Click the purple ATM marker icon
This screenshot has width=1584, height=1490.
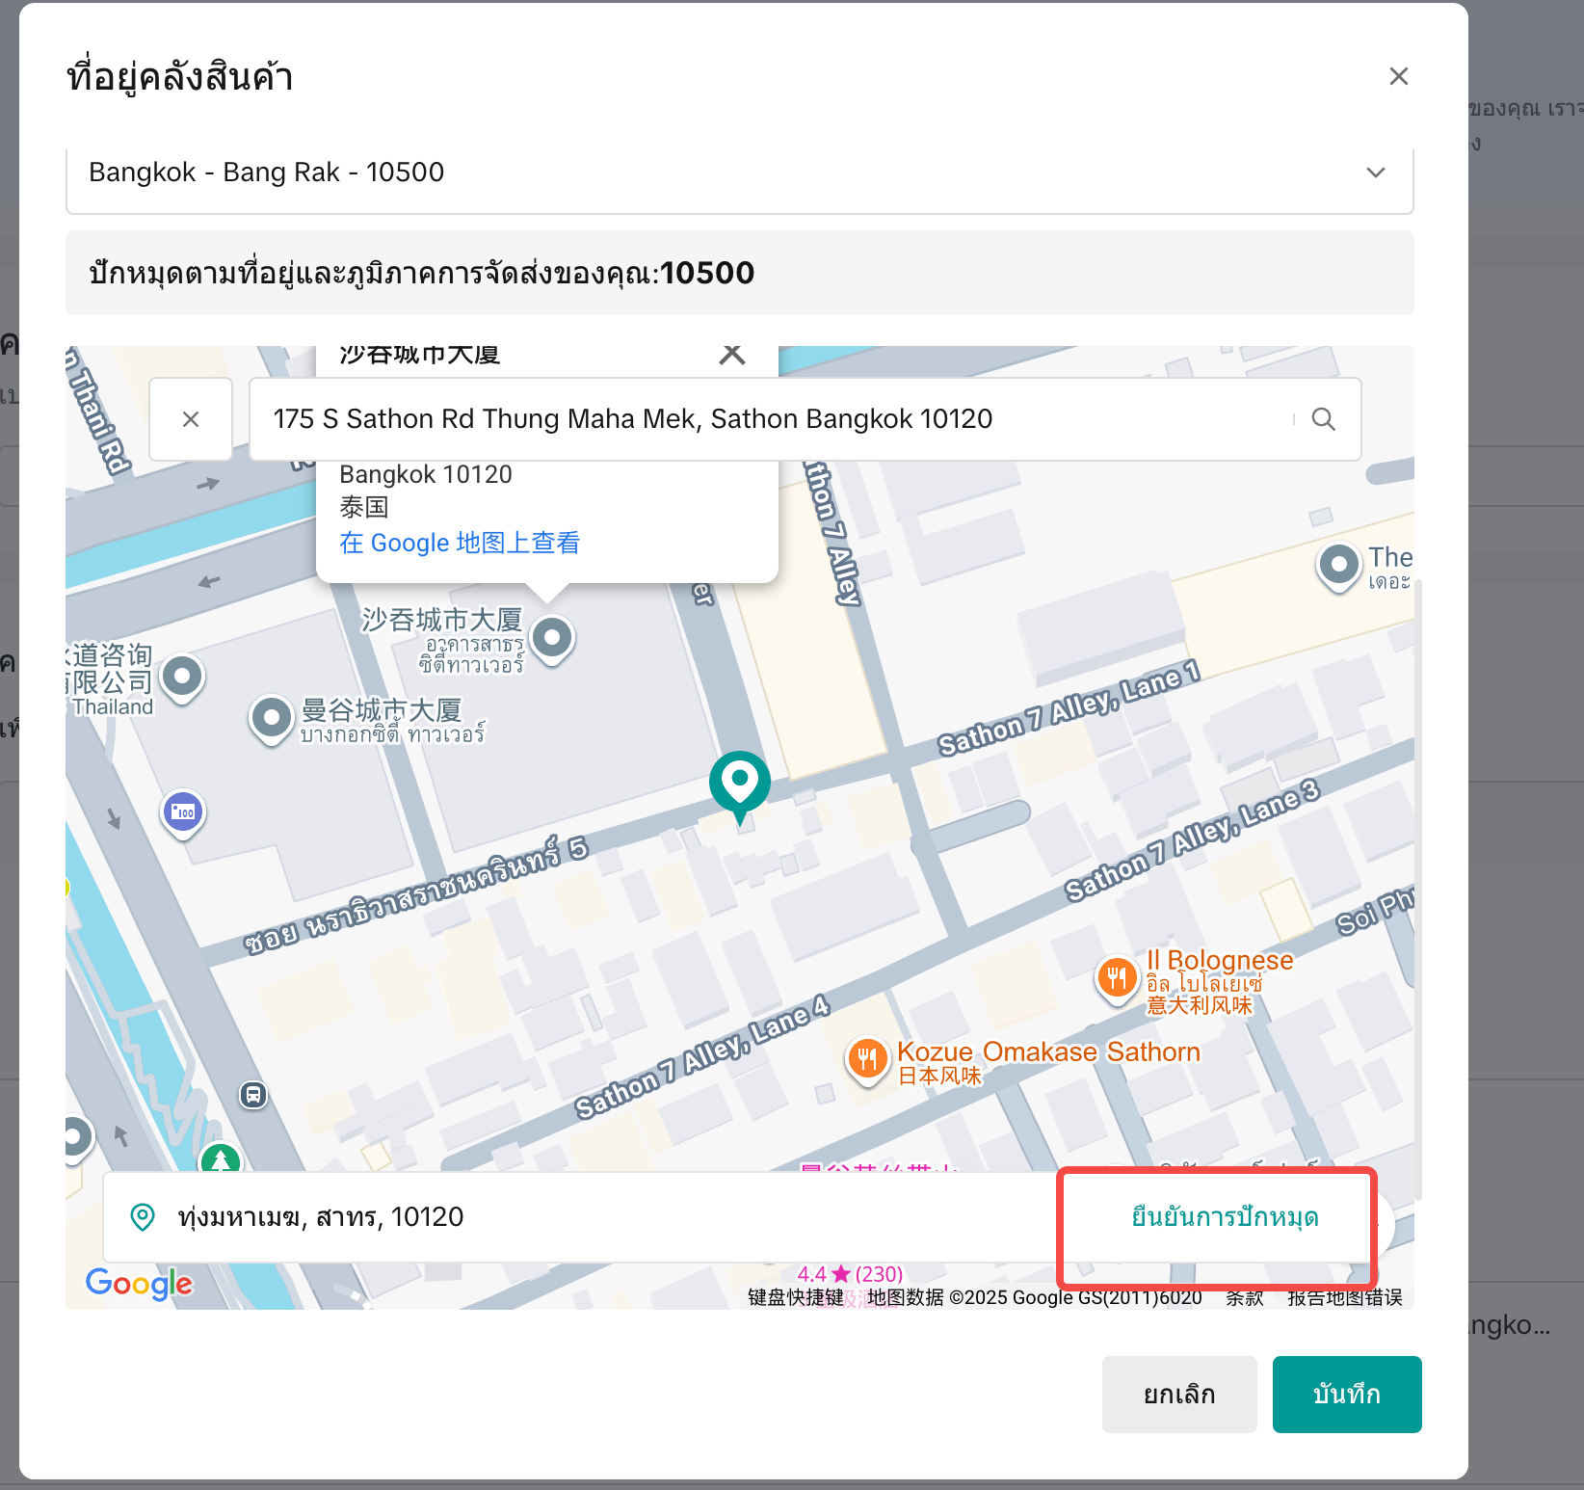[183, 813]
